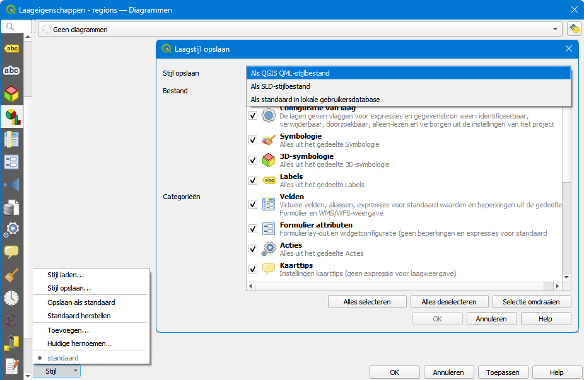
Task: Open the Rendering paintbrush icon
Action: (11, 275)
